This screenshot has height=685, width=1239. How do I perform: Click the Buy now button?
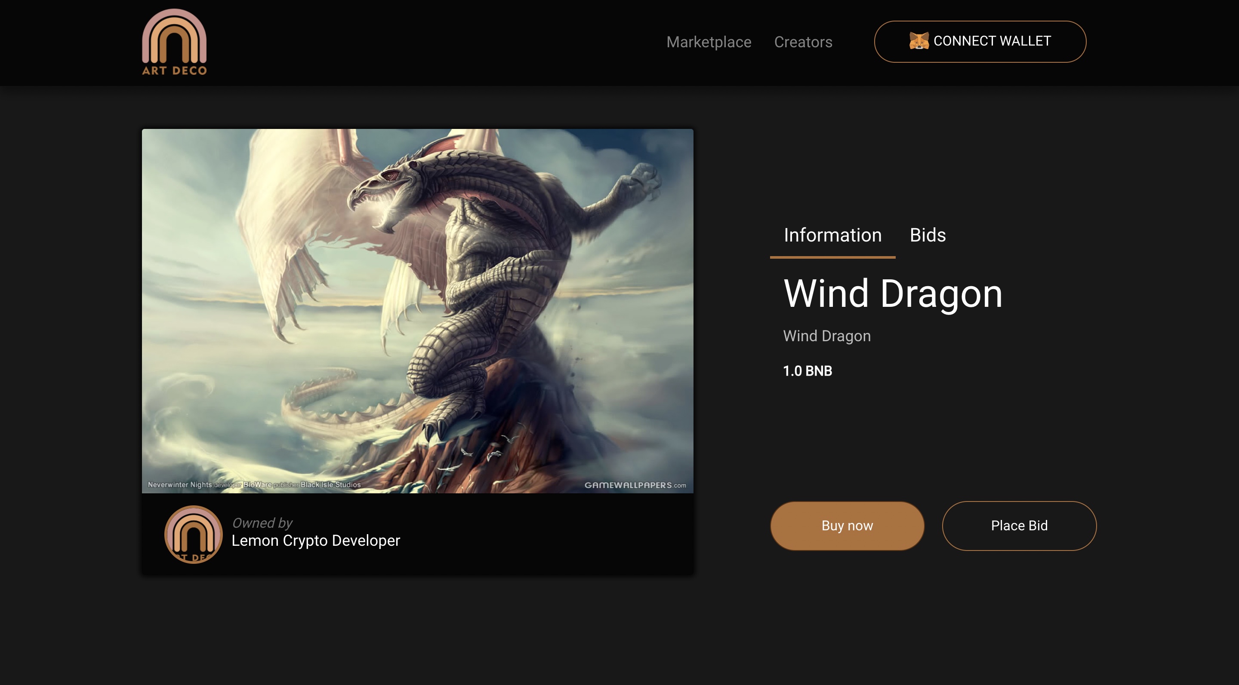[x=847, y=526]
